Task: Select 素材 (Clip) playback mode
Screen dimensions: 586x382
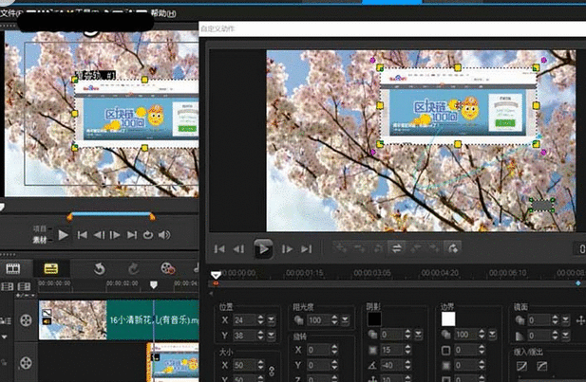Action: click(39, 238)
